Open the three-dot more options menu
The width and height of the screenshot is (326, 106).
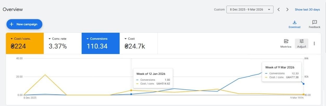point(314,43)
